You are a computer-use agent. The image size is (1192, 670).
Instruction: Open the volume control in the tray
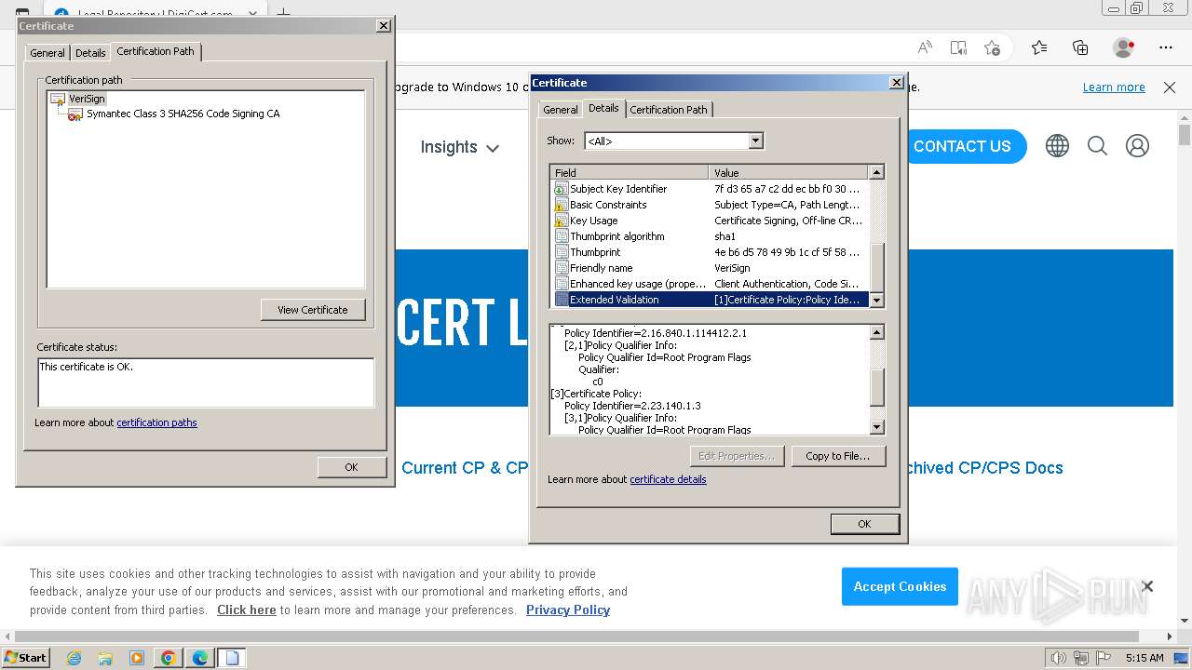[1059, 658]
